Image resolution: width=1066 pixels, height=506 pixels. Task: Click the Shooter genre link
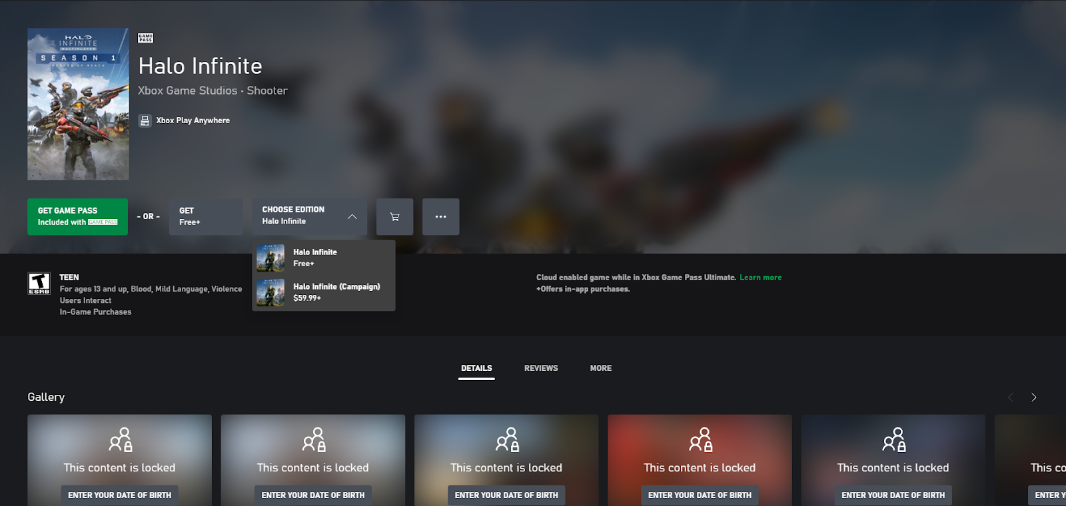pyautogui.click(x=267, y=91)
